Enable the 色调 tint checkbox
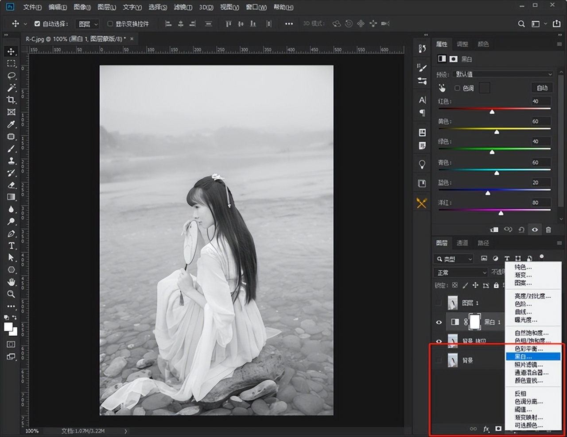Viewport: 567px width, 437px height. [x=457, y=88]
